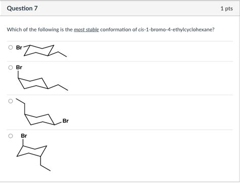Click the fourth chair structure's ring
240x183 pixels.
32,151
